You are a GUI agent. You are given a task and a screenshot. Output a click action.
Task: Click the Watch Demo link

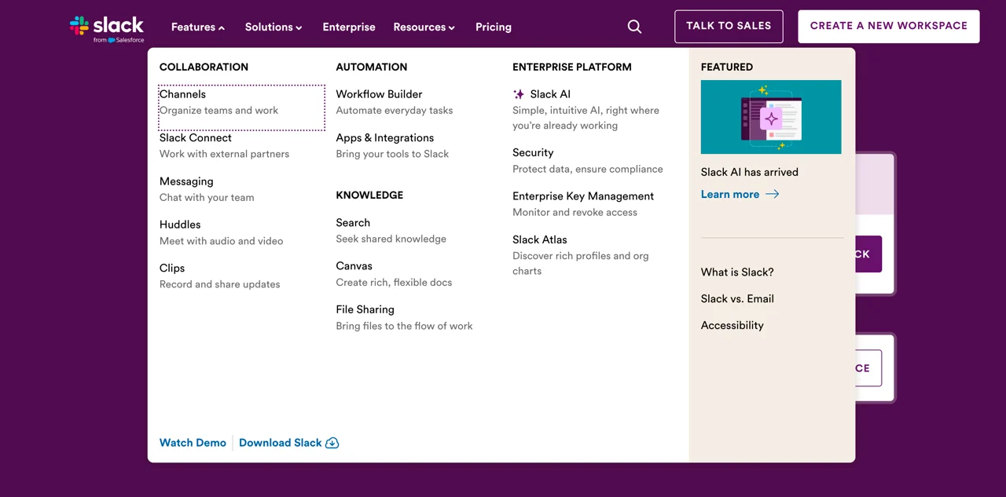point(193,443)
